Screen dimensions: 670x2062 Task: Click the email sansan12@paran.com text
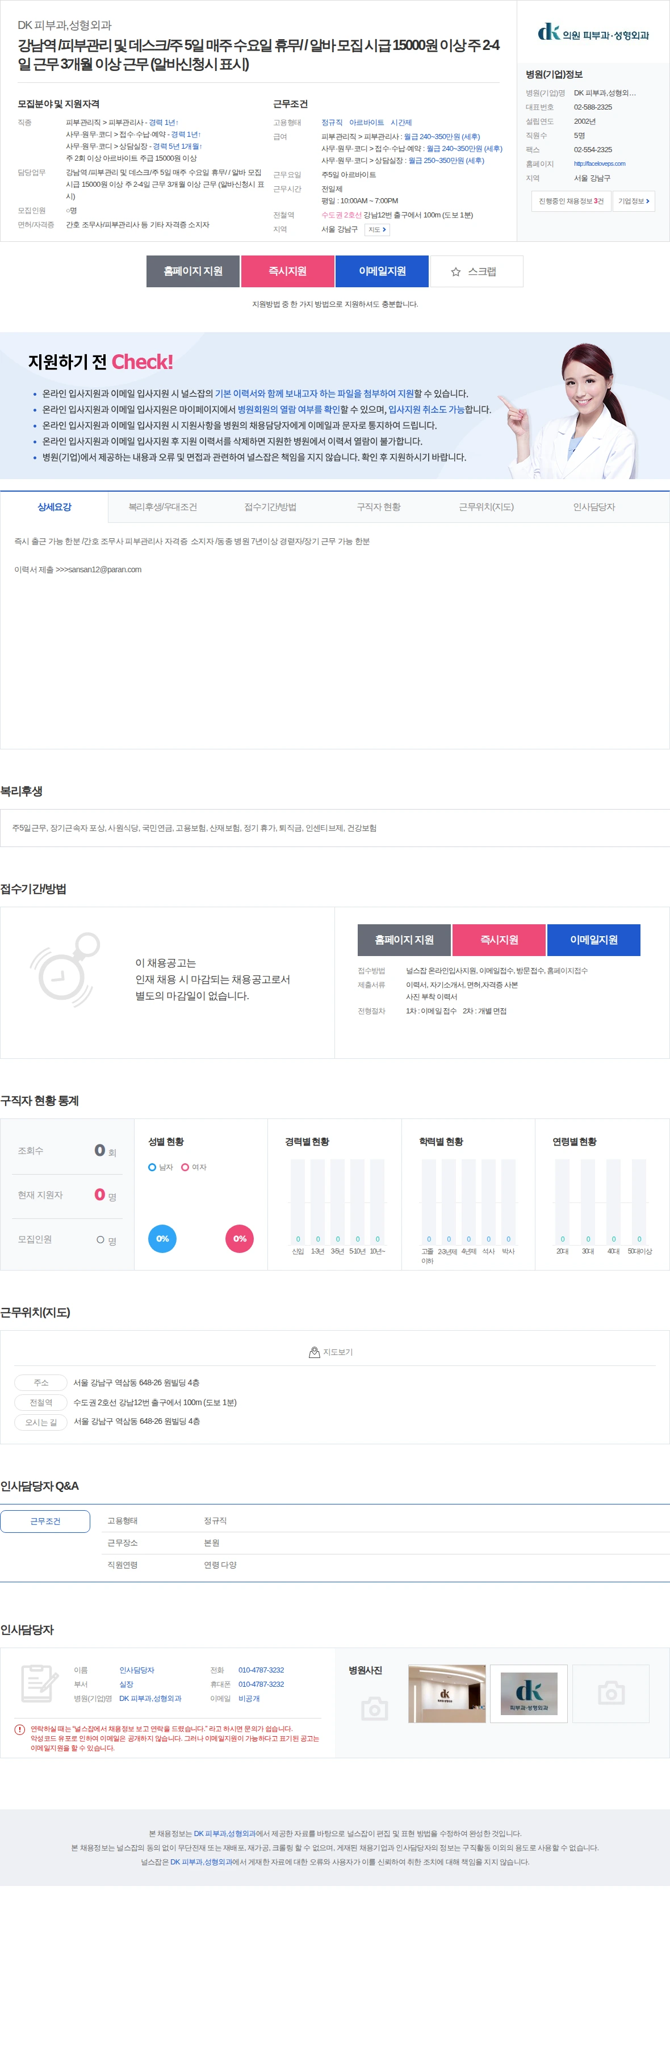pos(105,570)
